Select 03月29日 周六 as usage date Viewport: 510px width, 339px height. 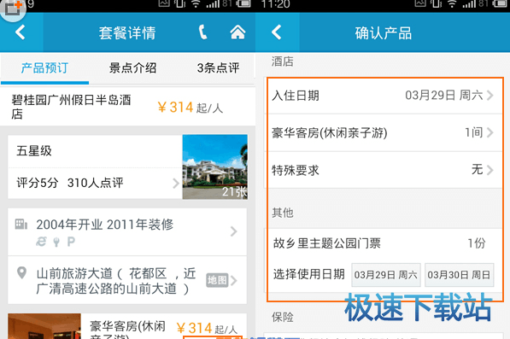click(386, 275)
